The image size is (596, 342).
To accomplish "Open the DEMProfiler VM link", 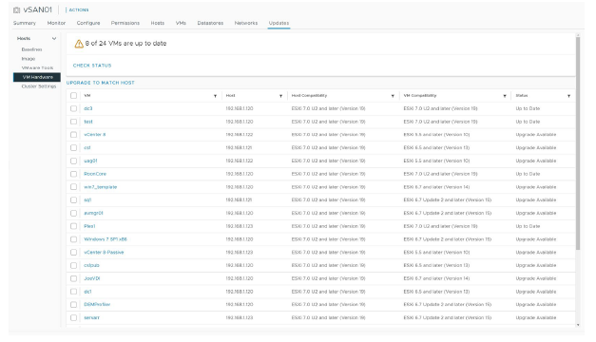I will pyautogui.click(x=97, y=305).
